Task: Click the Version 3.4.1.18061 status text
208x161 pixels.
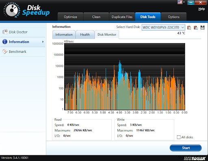Action: (x=15, y=158)
